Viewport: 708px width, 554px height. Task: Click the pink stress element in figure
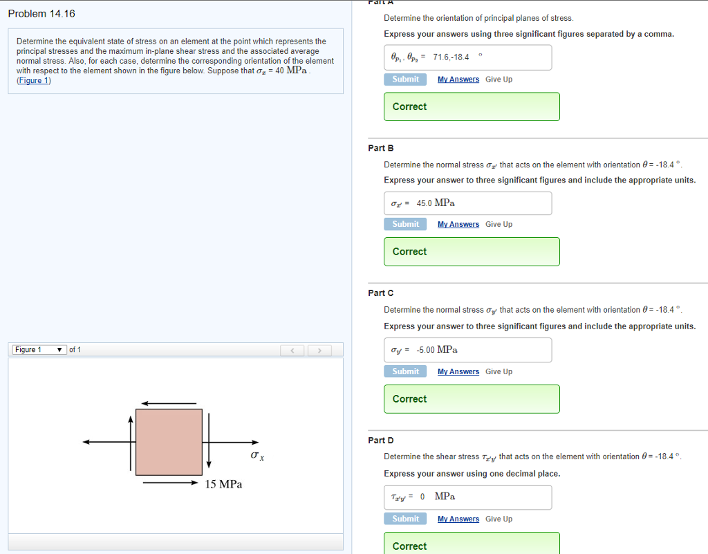pyautogui.click(x=169, y=442)
